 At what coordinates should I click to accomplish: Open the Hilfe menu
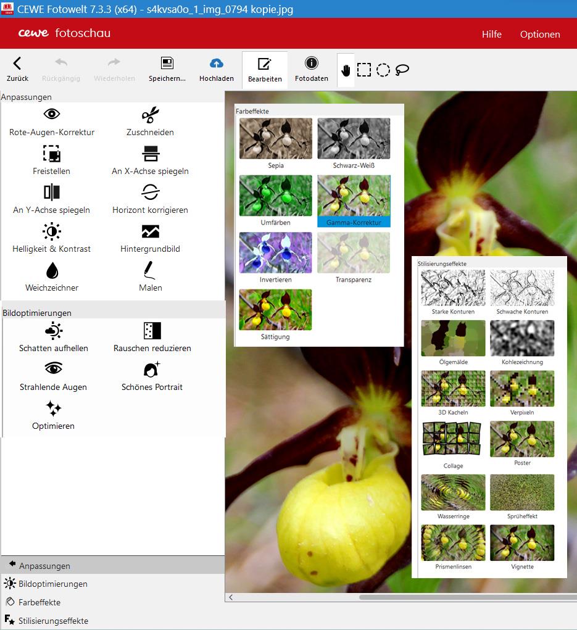pyautogui.click(x=491, y=34)
